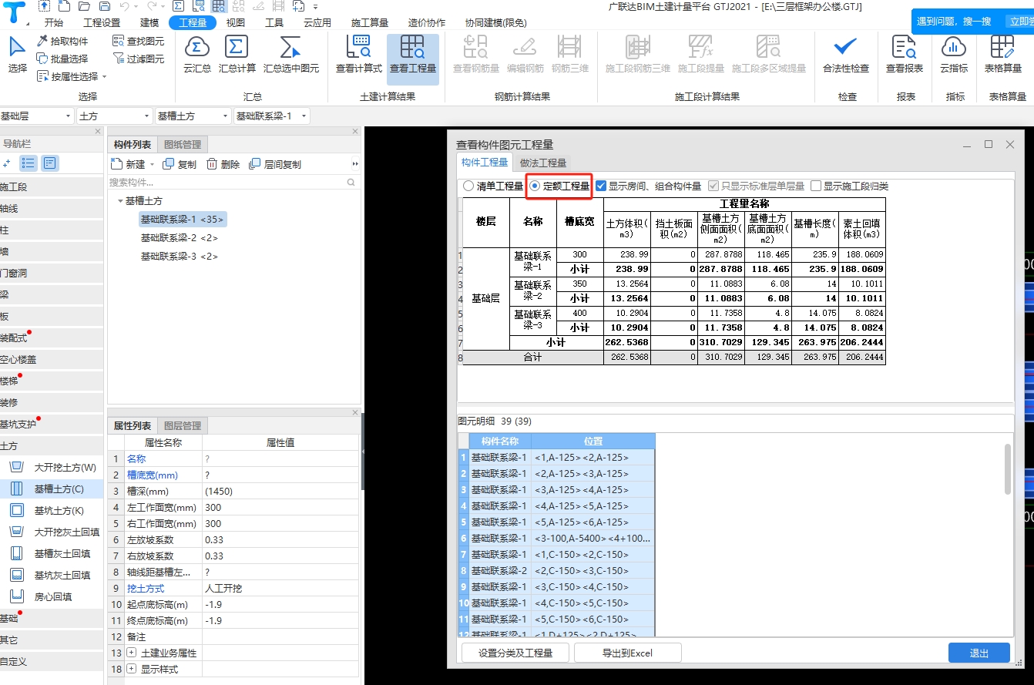Screen dimensions: 1034x685
Task: Click the detail list vertical scrollbar
Action: (1008, 469)
